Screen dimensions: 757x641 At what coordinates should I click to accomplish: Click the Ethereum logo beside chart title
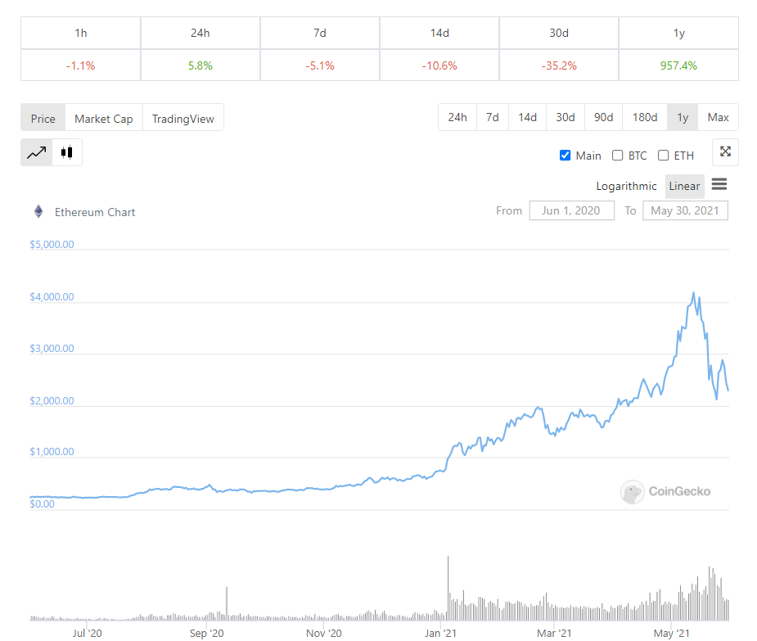tap(38, 211)
